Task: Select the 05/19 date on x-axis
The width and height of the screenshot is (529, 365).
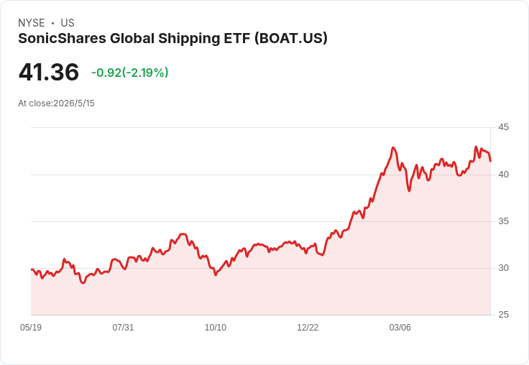Action: 31,327
